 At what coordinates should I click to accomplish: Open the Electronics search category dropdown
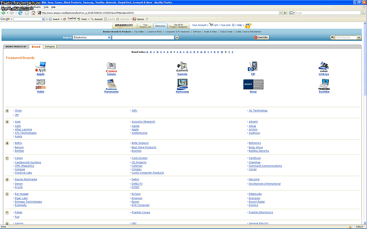pyautogui.click(x=109, y=38)
